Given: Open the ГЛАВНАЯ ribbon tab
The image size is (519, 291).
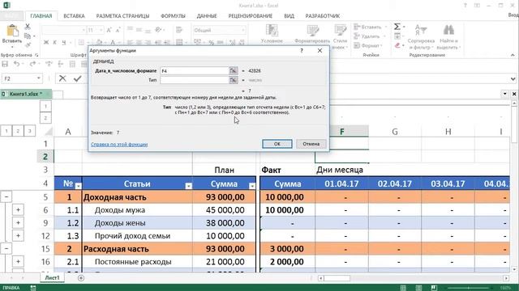Looking at the screenshot, I should 41,16.
